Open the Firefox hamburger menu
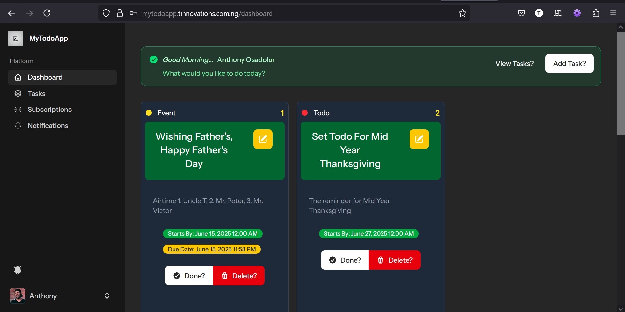625x312 pixels. (613, 13)
